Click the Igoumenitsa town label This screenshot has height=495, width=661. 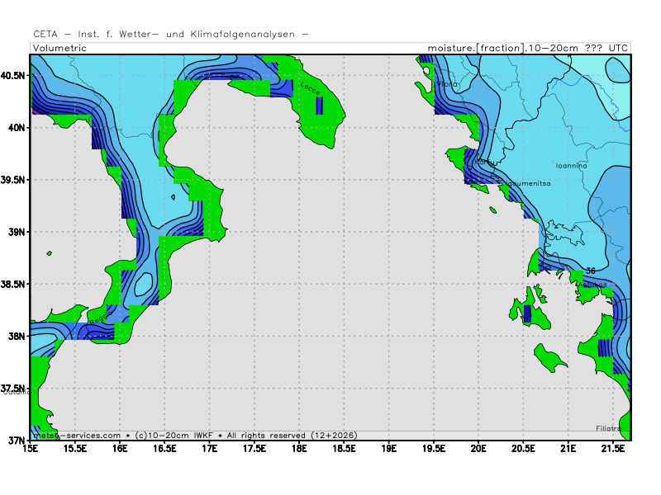[527, 183]
